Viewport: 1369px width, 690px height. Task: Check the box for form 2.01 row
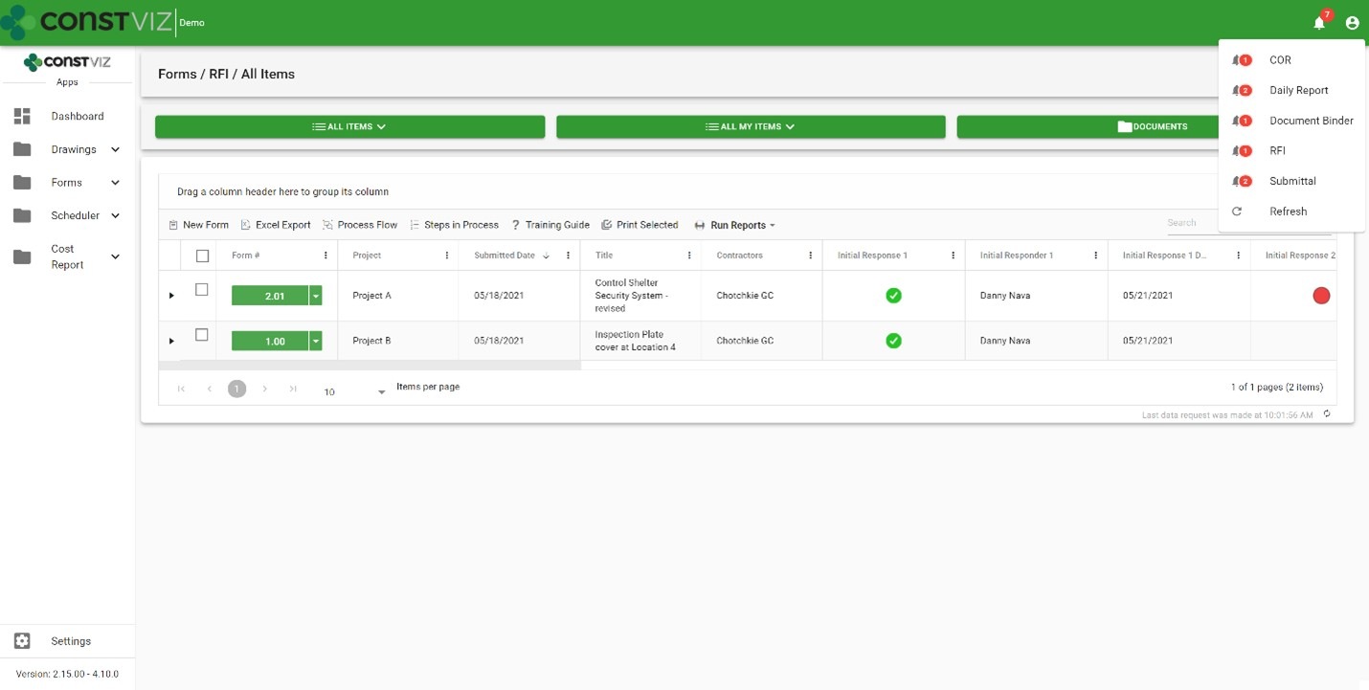tap(202, 290)
